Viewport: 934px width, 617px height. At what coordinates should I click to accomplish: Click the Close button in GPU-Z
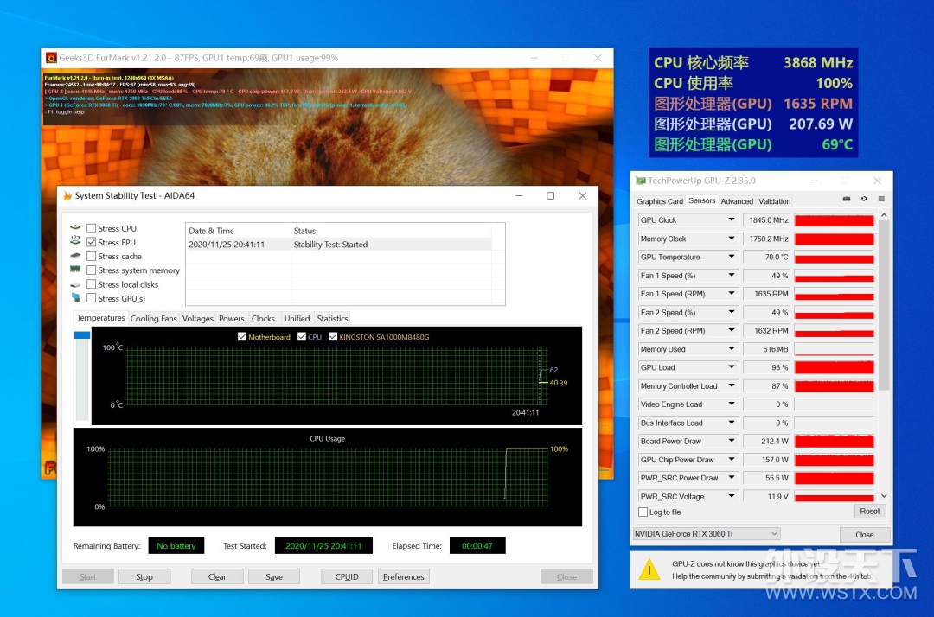[x=864, y=534]
